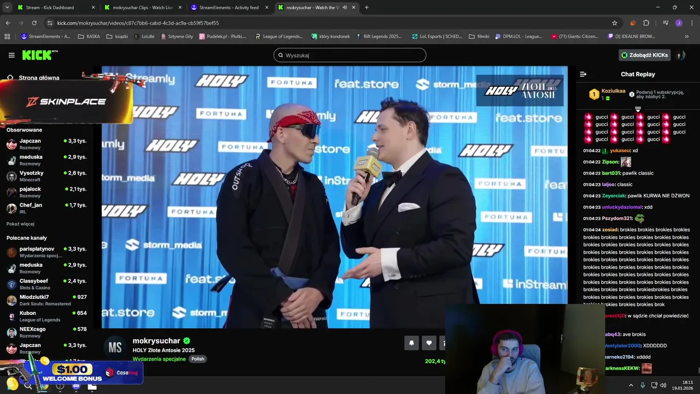Open the Sztywne Gity bookmark

[x=177, y=37]
